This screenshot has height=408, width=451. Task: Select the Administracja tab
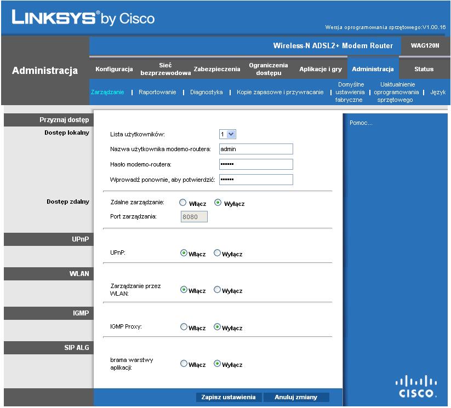373,69
